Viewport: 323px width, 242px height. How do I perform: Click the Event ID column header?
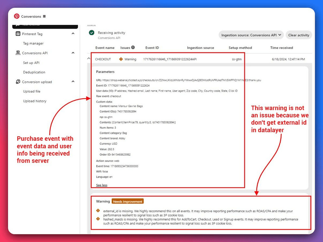152,48
